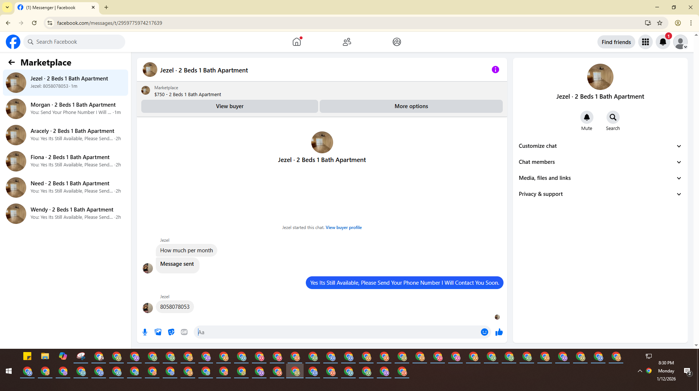The image size is (699, 391).
Task: Send a thumbs up like
Action: coord(499,332)
